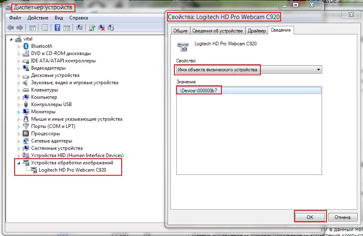Click the Клавиатуры label
Screen dimensions: 363x236
pos(45,90)
